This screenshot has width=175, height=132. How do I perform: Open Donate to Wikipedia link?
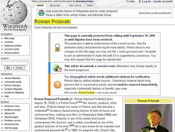pos(14,93)
